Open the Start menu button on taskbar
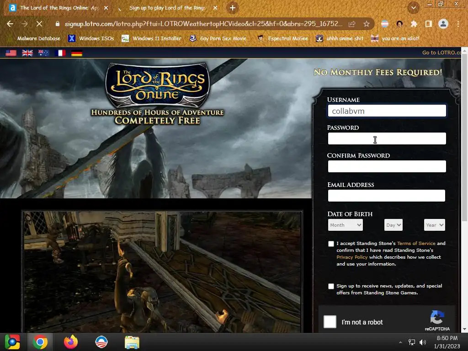Viewport: 468px width, 351px height. coord(12,342)
